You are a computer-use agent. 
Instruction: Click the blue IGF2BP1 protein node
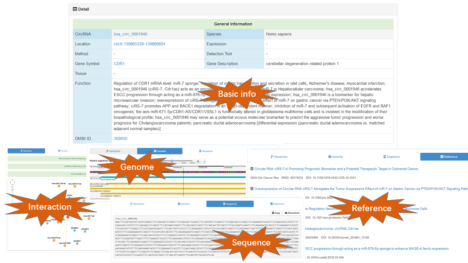pyautogui.click(x=77, y=244)
